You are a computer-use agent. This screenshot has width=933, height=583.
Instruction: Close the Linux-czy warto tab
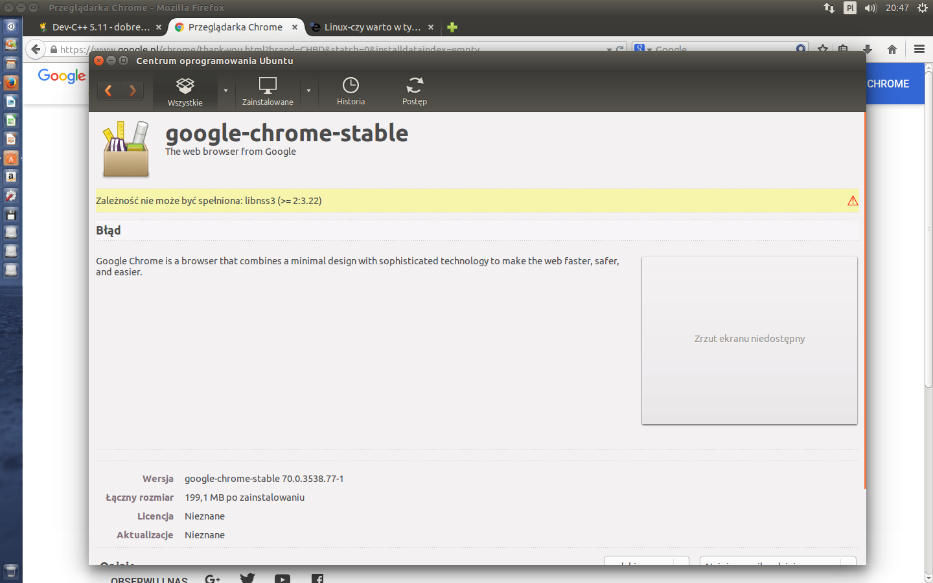431,27
